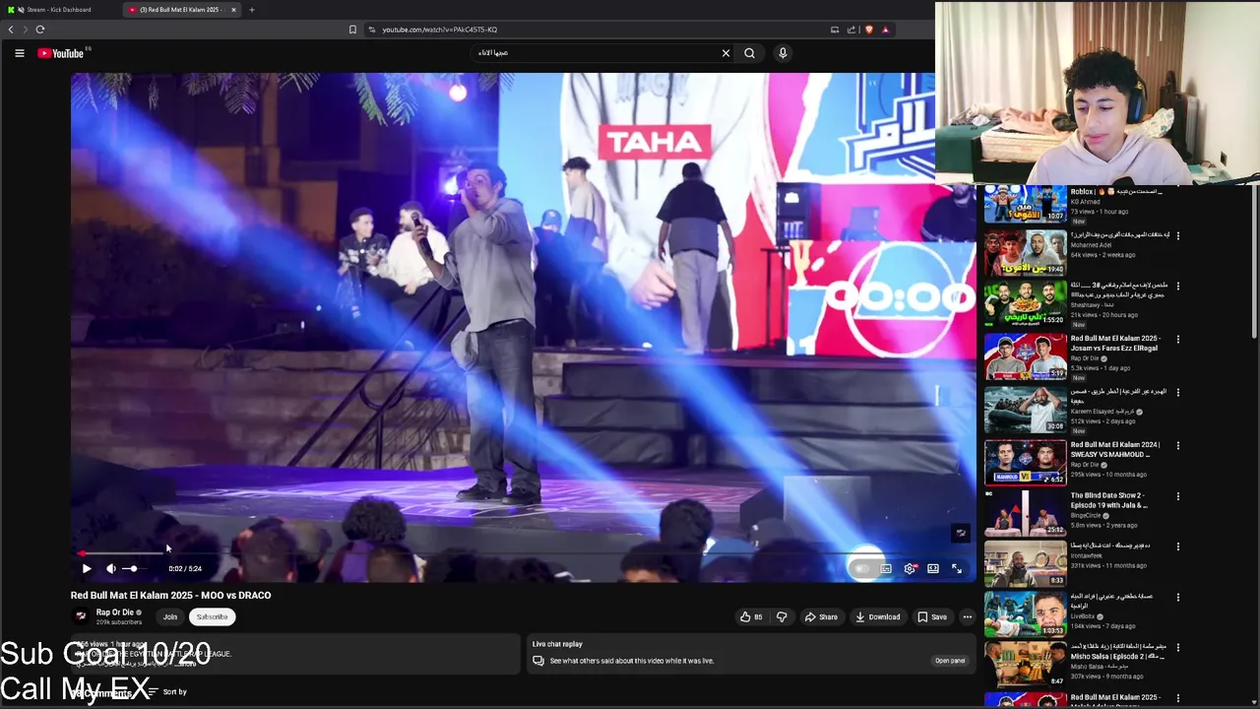The width and height of the screenshot is (1260, 709).
Task: Open options menu for the Kareem Elsayed video
Action: (x=1178, y=393)
